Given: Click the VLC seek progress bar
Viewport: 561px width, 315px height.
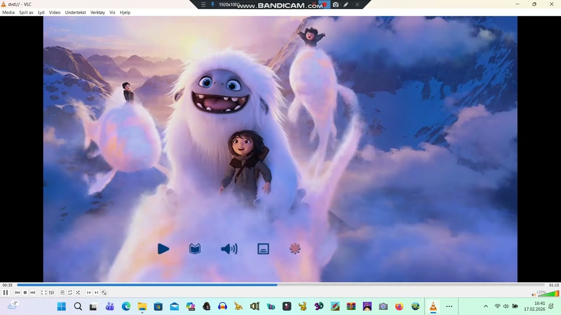Looking at the screenshot, I should pyautogui.click(x=280, y=285).
